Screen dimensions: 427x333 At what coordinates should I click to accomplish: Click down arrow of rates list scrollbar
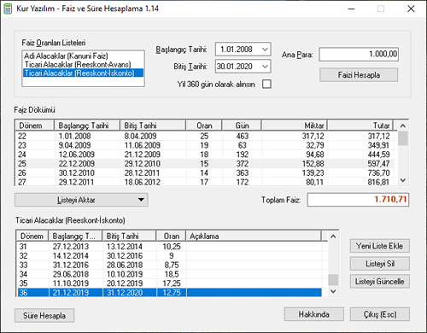pos(333,291)
